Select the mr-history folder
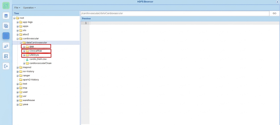Screen dimensions: 280x125 (28, 71)
